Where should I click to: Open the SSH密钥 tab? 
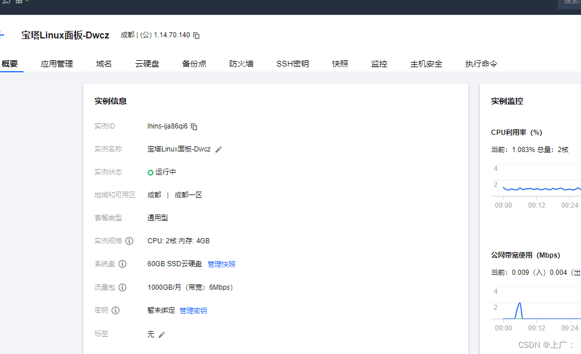point(293,64)
